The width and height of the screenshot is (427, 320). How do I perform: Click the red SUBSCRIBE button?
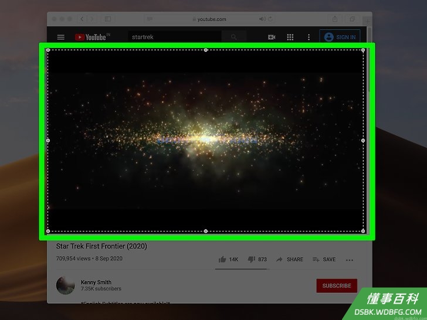(x=337, y=286)
